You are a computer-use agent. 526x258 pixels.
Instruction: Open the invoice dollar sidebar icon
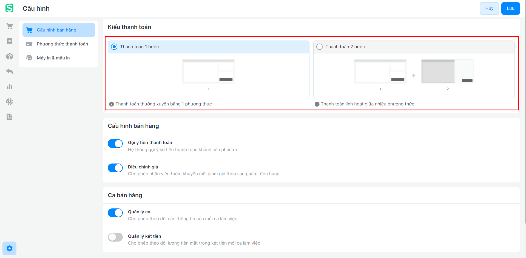point(10,117)
